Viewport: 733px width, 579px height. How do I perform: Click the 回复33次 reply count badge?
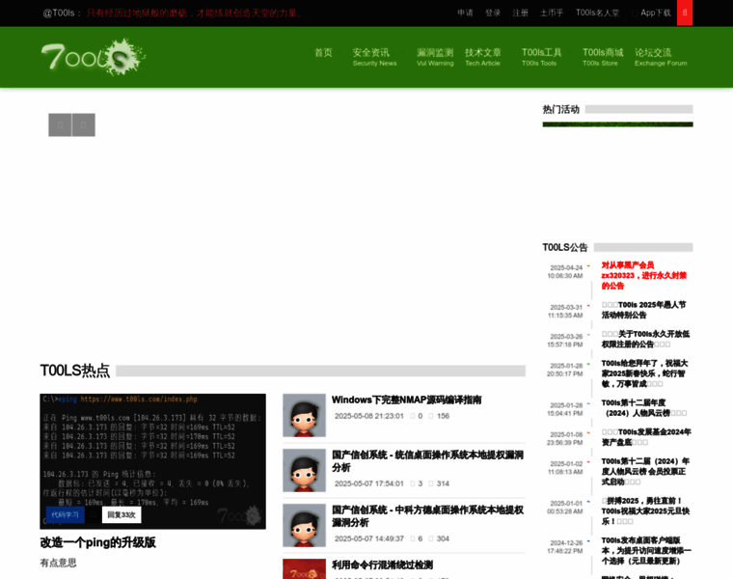122,515
